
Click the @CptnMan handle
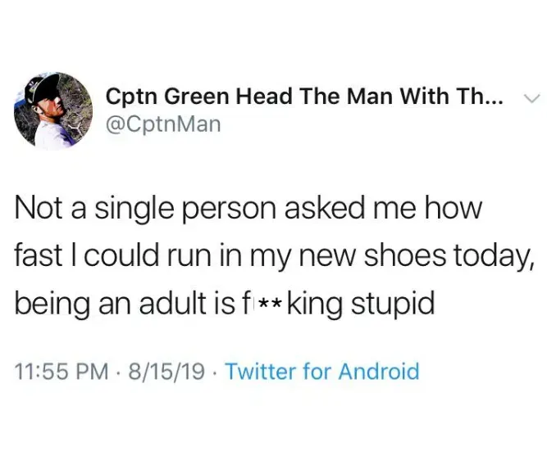point(163,125)
